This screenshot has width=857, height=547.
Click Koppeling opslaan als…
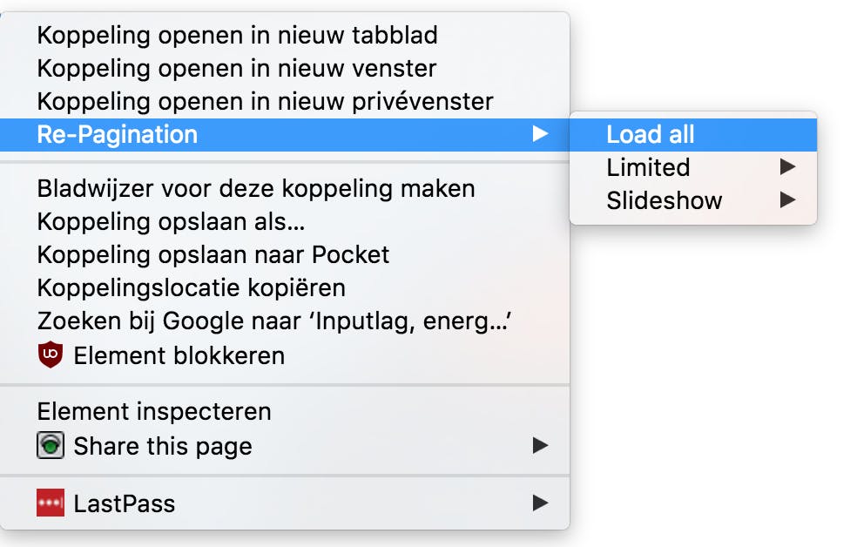tap(171, 221)
